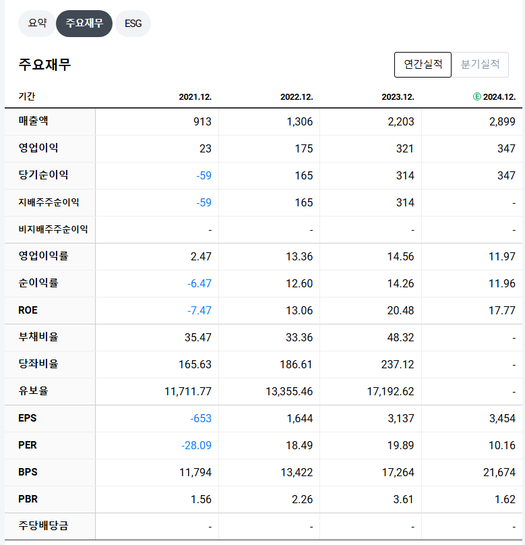Show 연간실적 annual results
This screenshot has height=545, width=525.
(423, 64)
